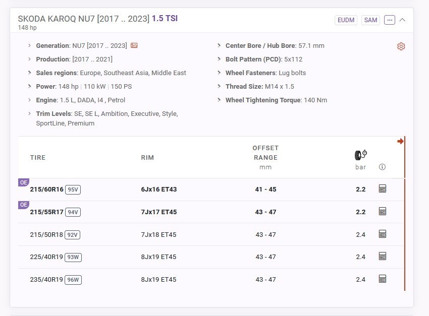Open the more options ellipsis button
This screenshot has width=429, height=316.
(x=390, y=20)
